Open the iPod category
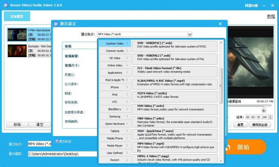 115,94
